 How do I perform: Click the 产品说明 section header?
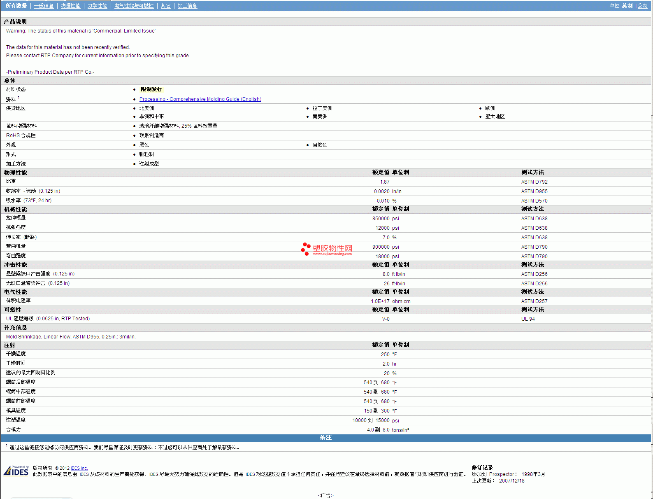click(15, 21)
